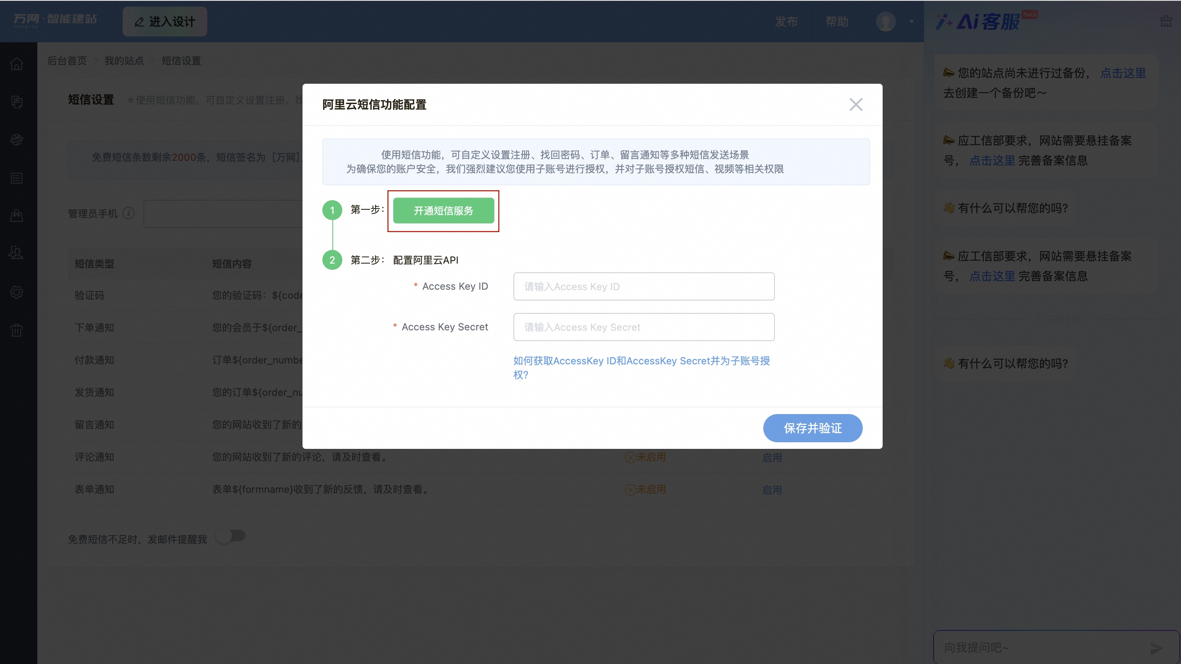Viewport: 1181px width, 664px height.
Task: Open the shop bag icon in sidebar
Action: [17, 216]
